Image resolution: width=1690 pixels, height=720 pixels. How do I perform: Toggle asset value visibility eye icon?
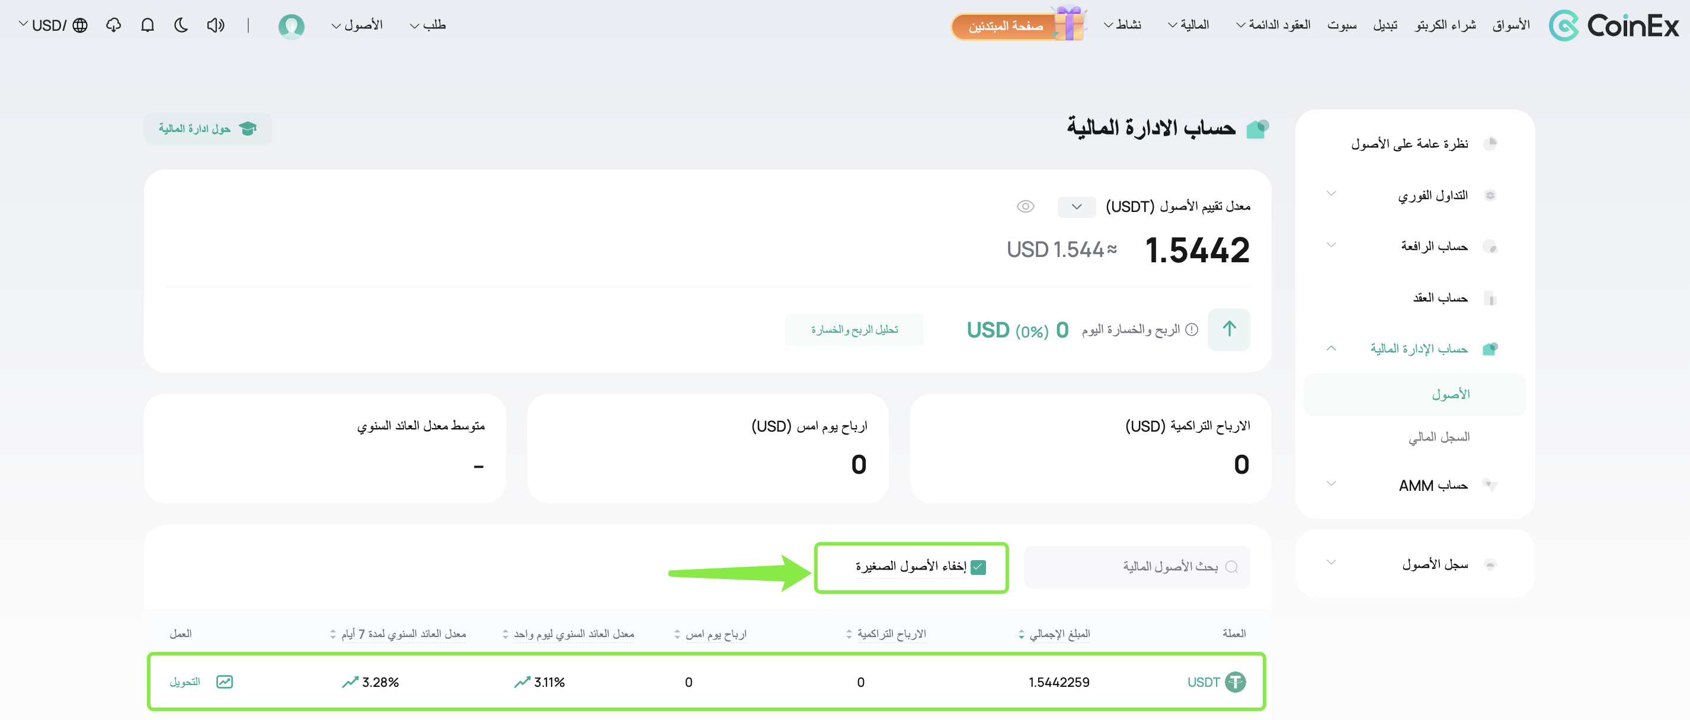point(1025,207)
